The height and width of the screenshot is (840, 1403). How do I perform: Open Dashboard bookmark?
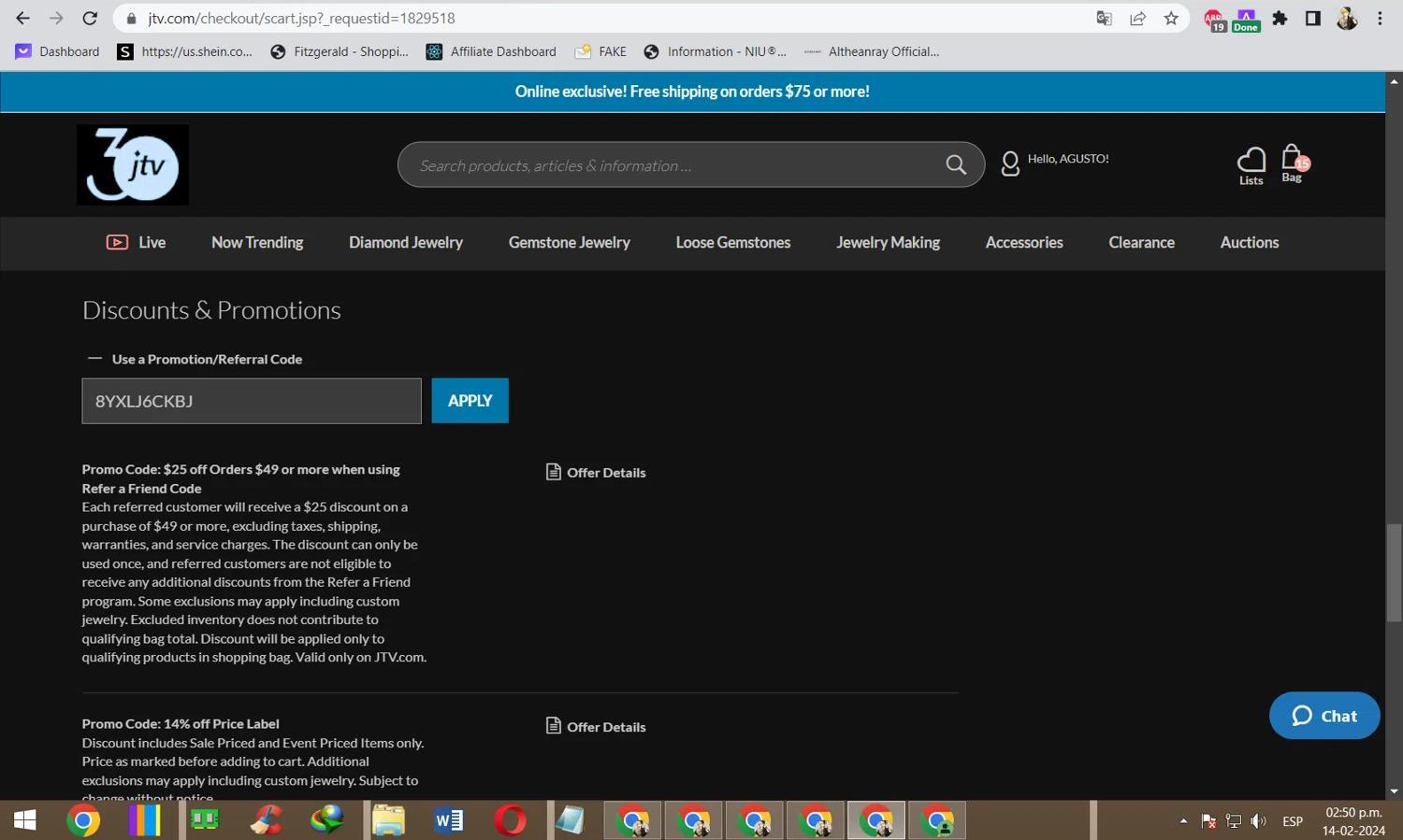58,51
